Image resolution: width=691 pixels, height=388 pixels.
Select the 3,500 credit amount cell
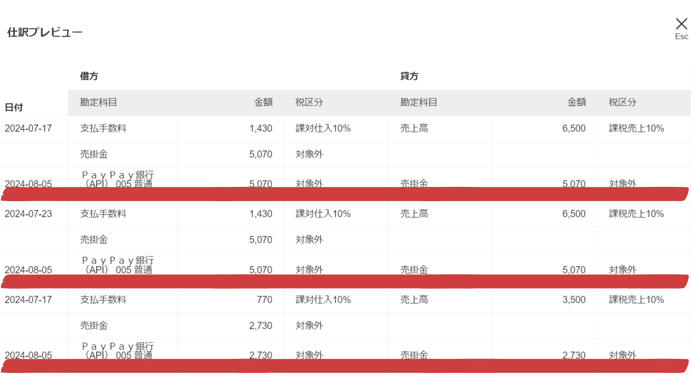(574, 300)
